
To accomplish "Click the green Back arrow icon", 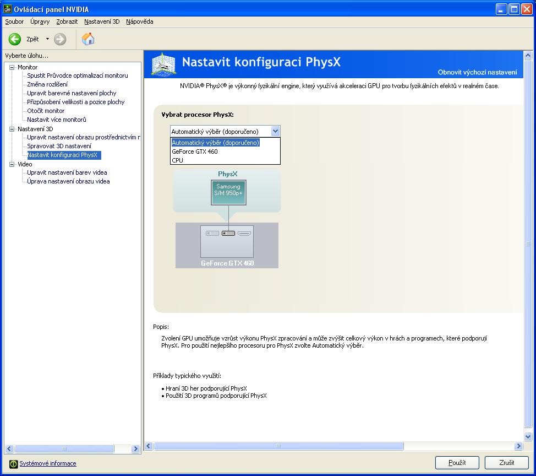I will pos(15,39).
